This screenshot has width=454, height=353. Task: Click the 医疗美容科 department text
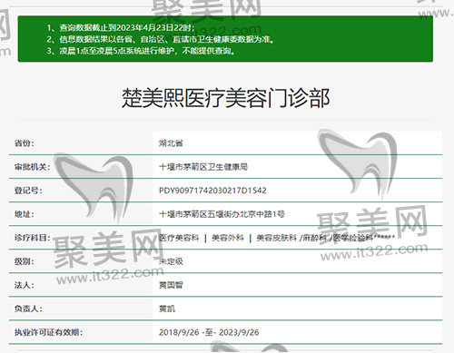179,238
